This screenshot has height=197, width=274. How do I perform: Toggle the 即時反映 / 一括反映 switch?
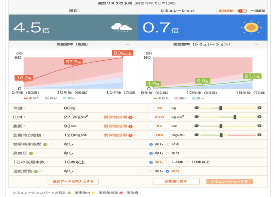click(242, 11)
